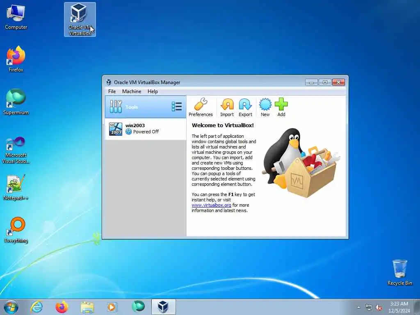Select the Everything desktop shortcut
This screenshot has height=315, width=420.
pyautogui.click(x=16, y=230)
